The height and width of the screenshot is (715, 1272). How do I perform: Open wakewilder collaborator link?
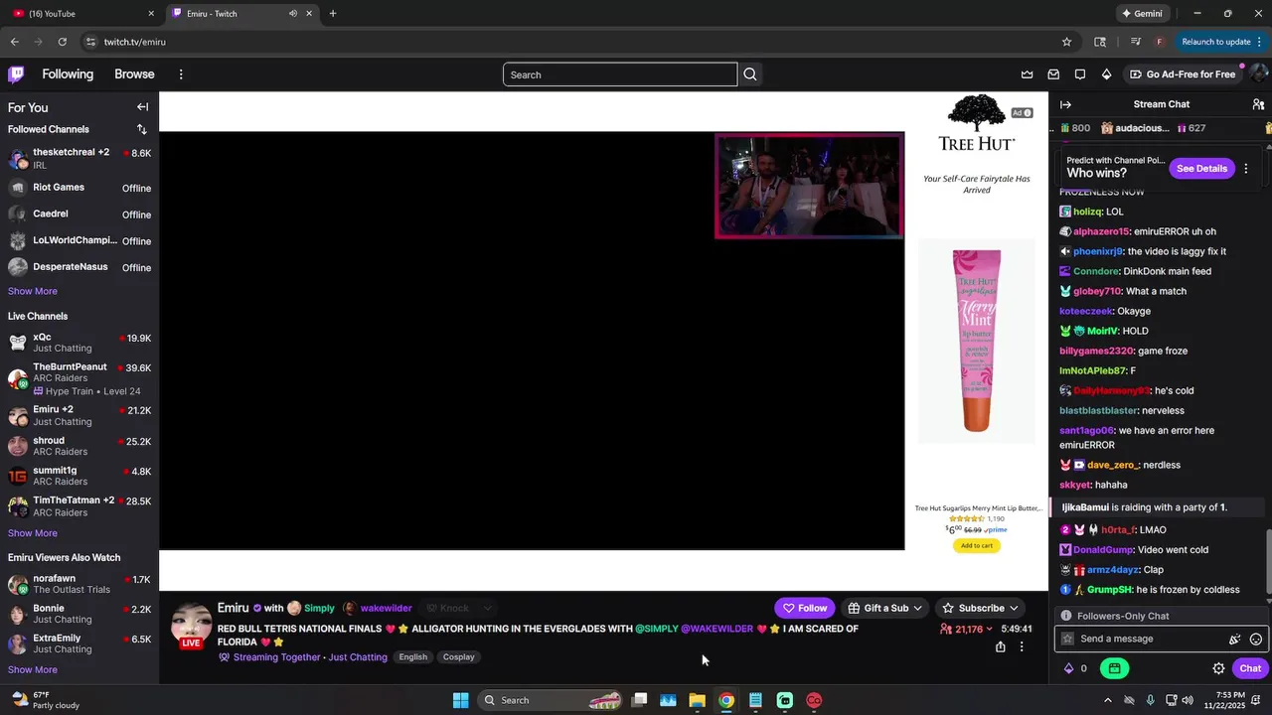coord(386,608)
